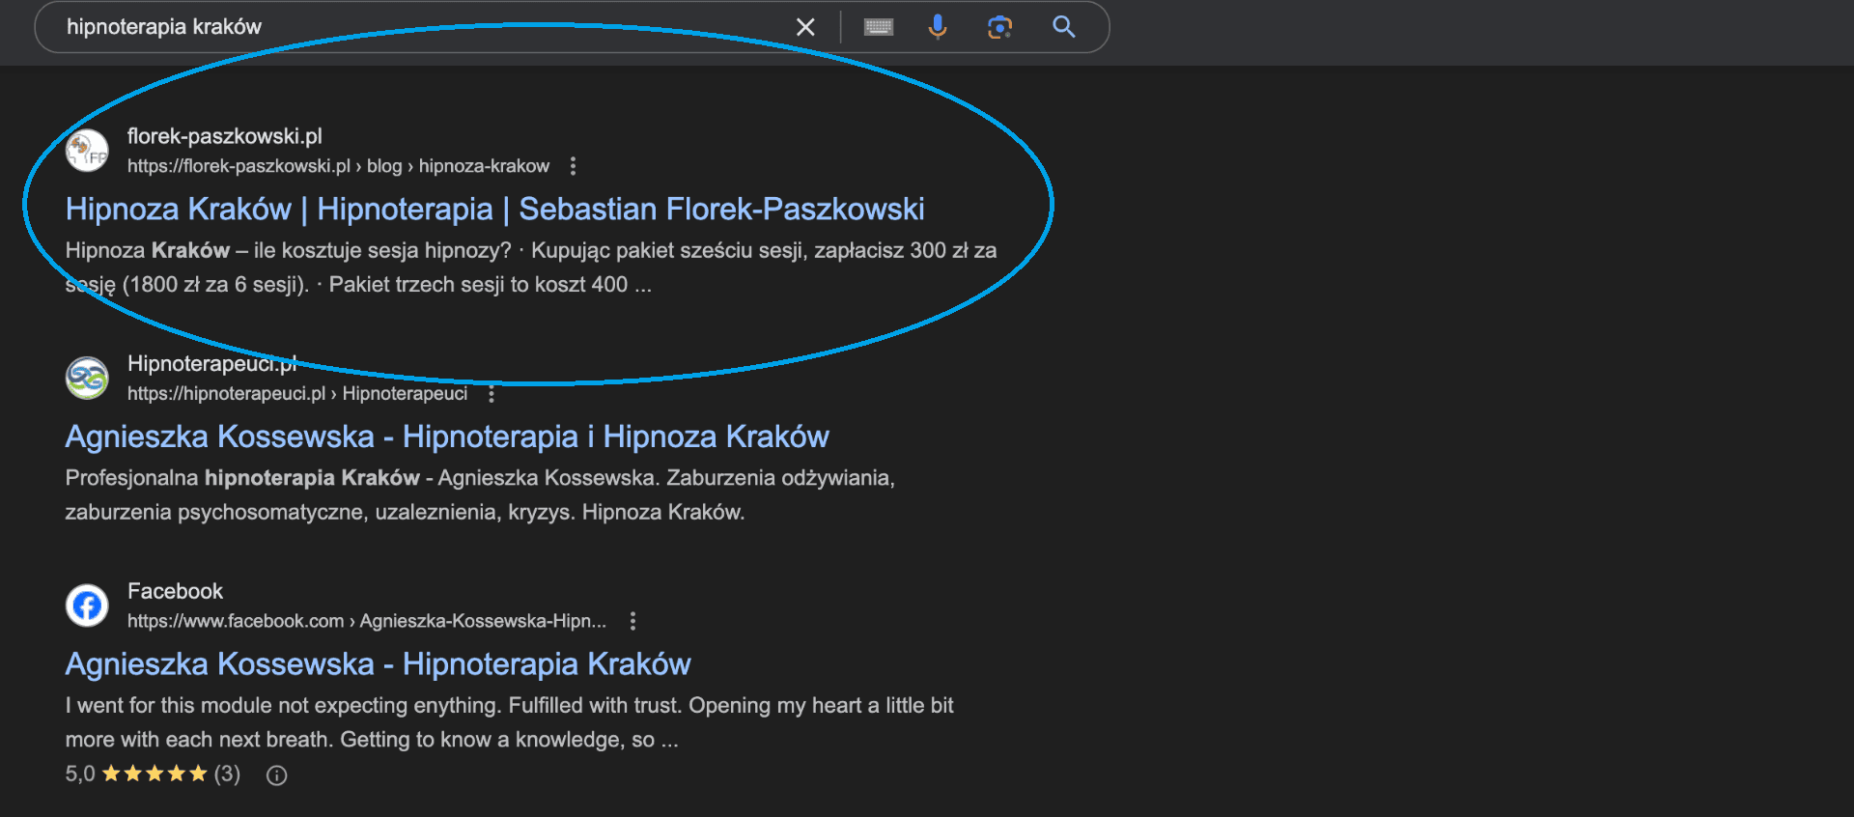Screen dimensions: 1854x817
Task: Click the hipnoterapeuci.pl Hipnoterapeuci URL
Action: click(x=297, y=394)
